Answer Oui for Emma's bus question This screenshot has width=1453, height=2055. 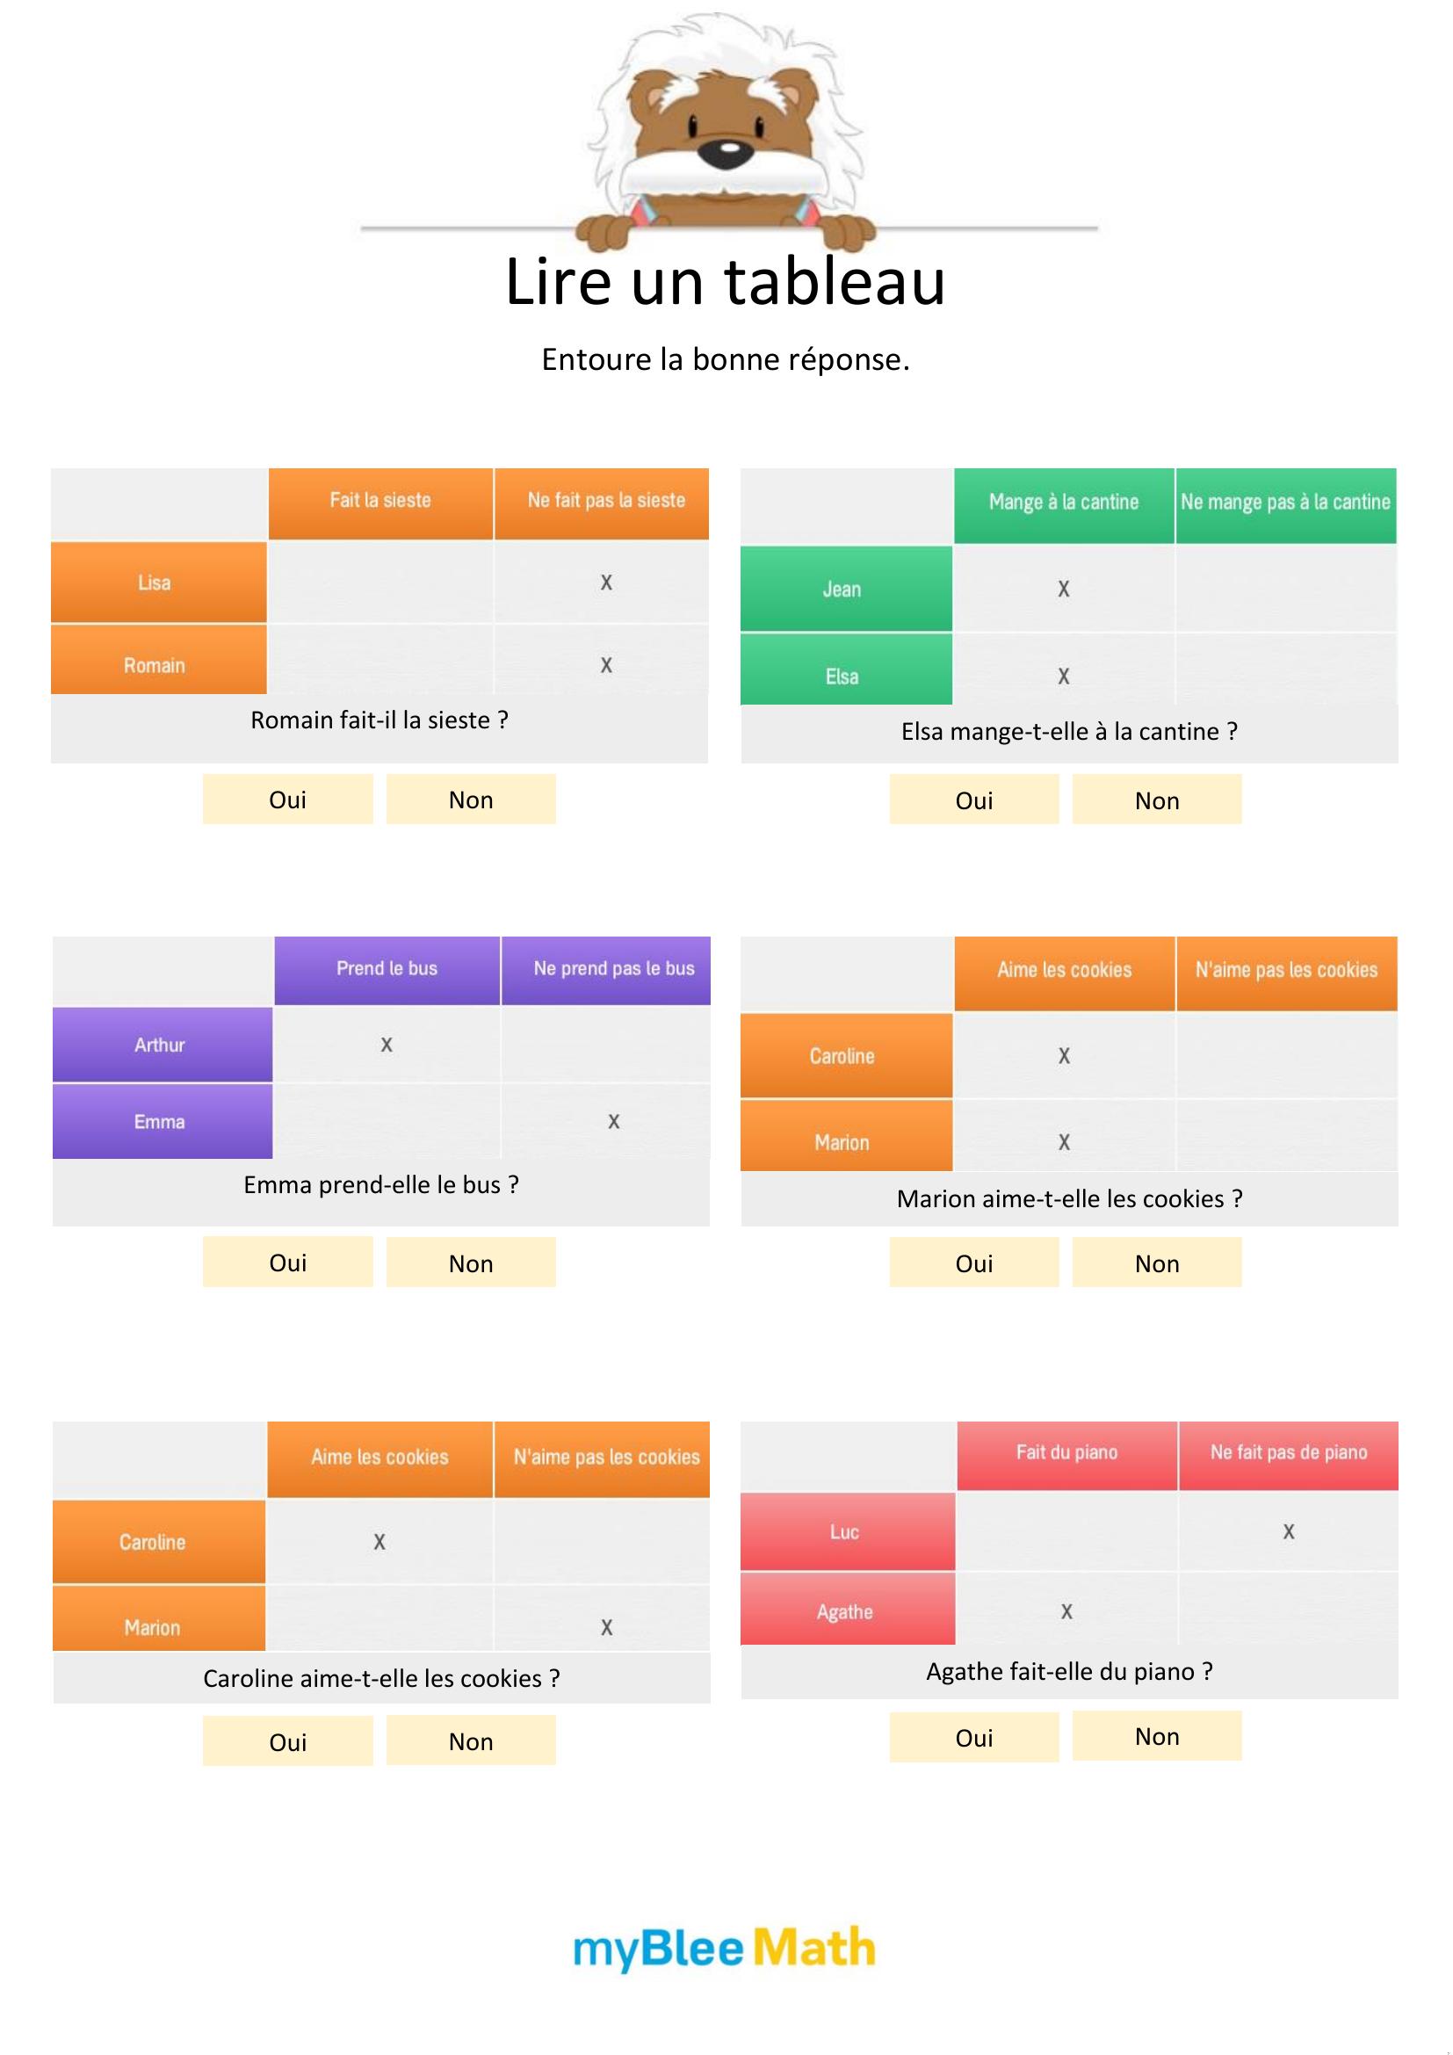[x=287, y=1262]
